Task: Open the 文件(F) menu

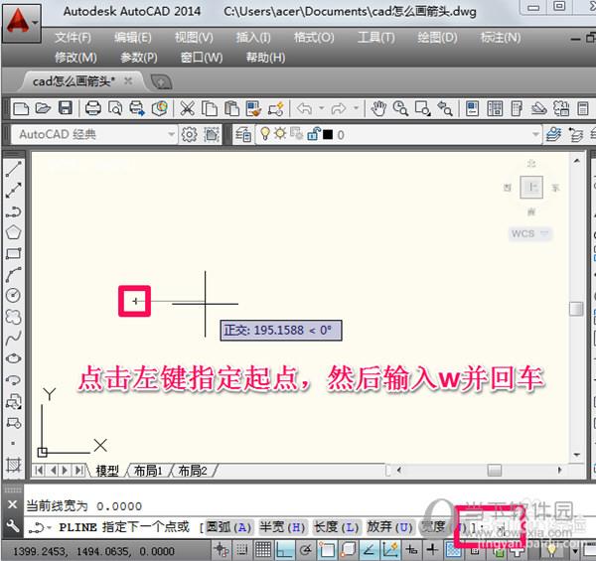Action: [73, 37]
